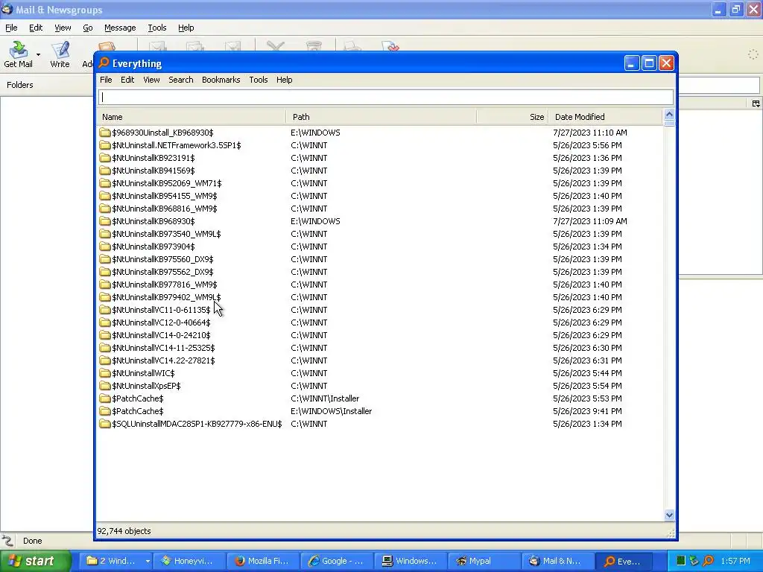The image size is (763, 572).
Task: Switch to Mozilla Firefox taskbar button
Action: coord(263,561)
